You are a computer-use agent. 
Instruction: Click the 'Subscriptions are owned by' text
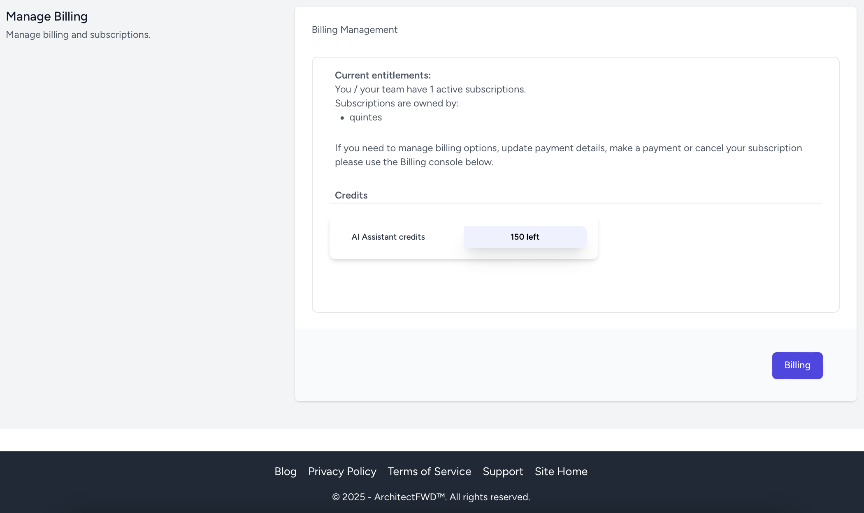[396, 103]
